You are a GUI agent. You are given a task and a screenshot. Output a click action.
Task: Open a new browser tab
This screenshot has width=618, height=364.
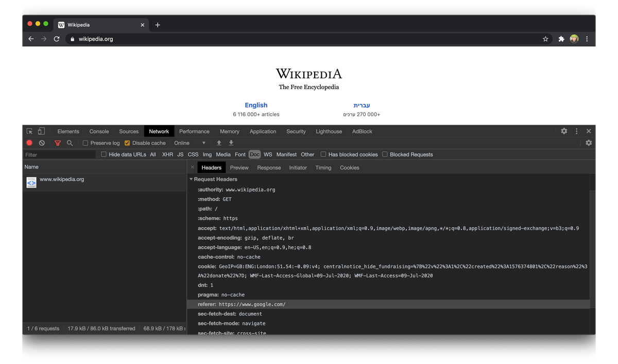158,25
